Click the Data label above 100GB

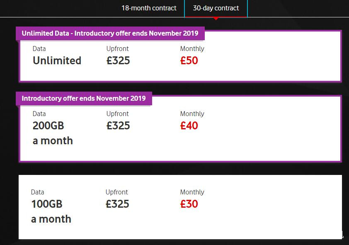point(37,192)
